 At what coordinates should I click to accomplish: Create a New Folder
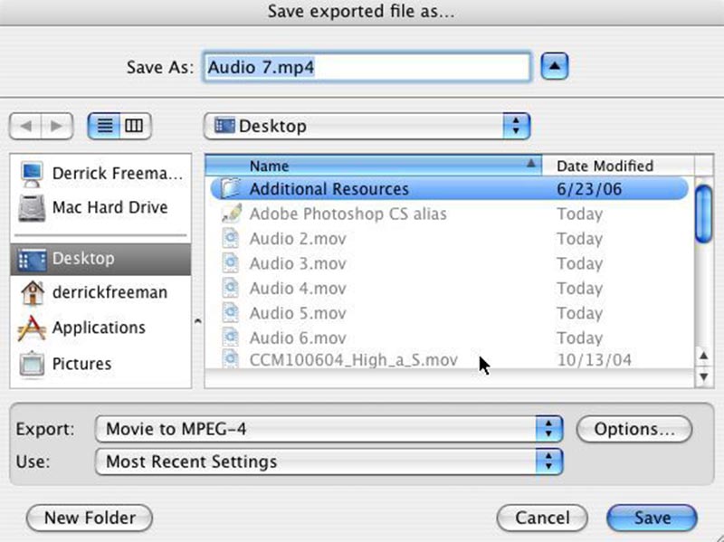tap(89, 518)
